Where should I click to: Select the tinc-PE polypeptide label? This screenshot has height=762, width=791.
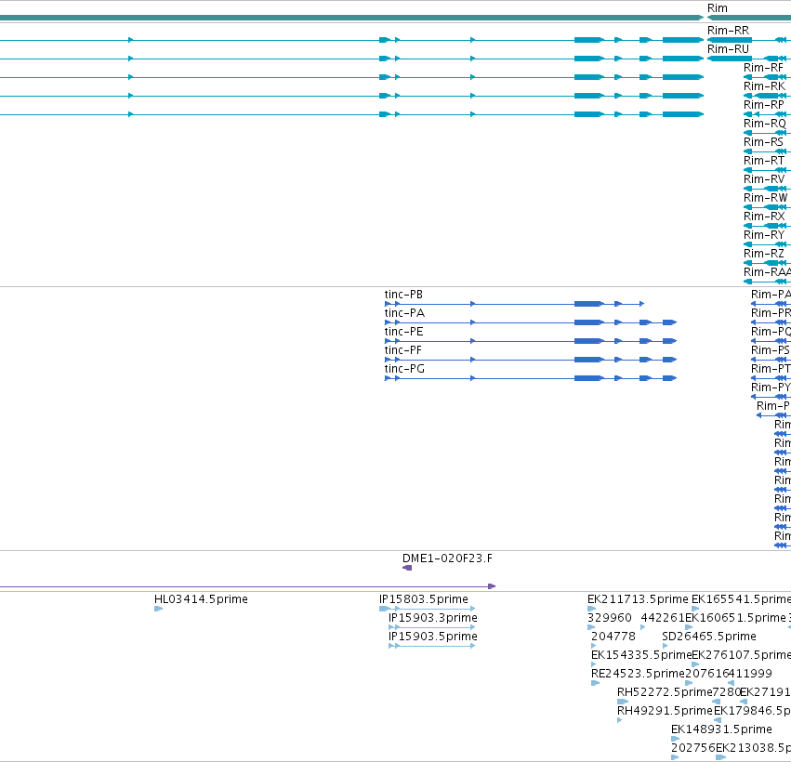click(x=403, y=332)
